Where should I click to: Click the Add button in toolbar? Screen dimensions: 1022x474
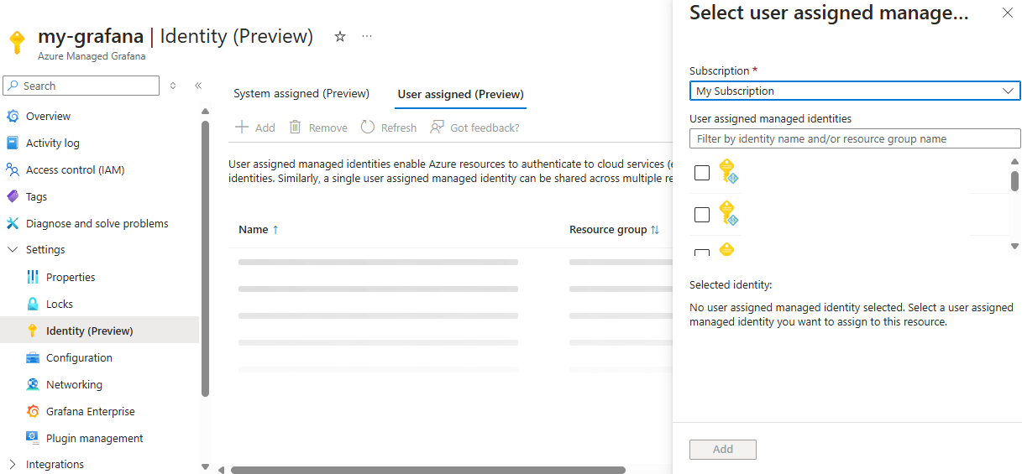pyautogui.click(x=255, y=128)
